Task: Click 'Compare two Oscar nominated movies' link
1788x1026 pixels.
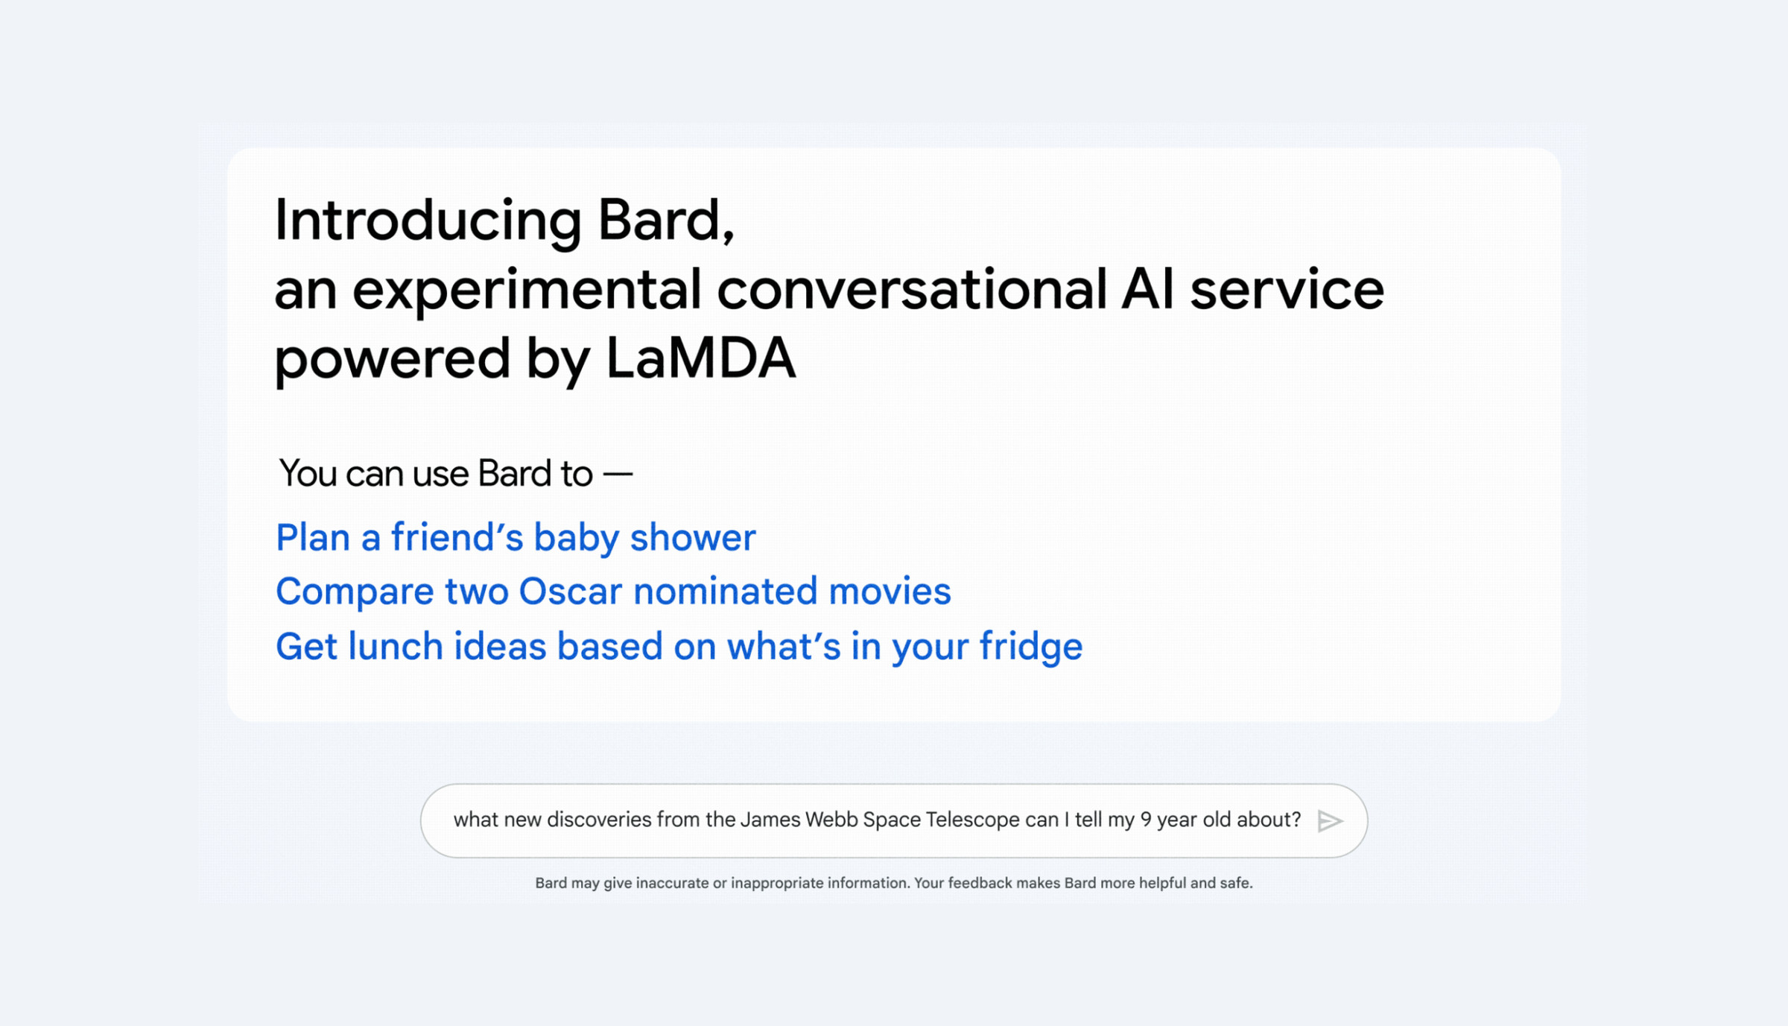Action: (x=613, y=591)
